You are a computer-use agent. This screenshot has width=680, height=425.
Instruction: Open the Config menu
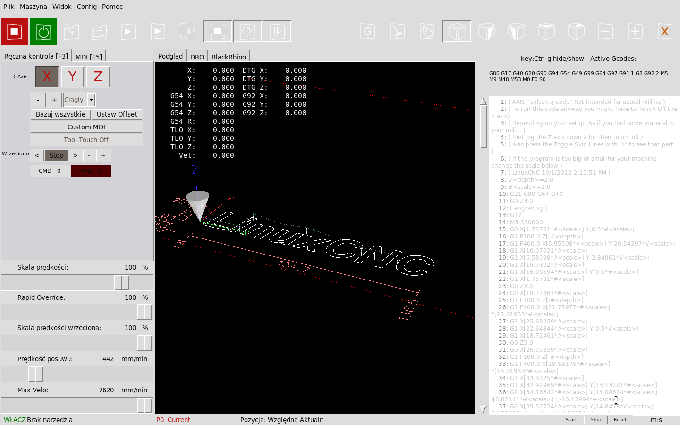[87, 7]
